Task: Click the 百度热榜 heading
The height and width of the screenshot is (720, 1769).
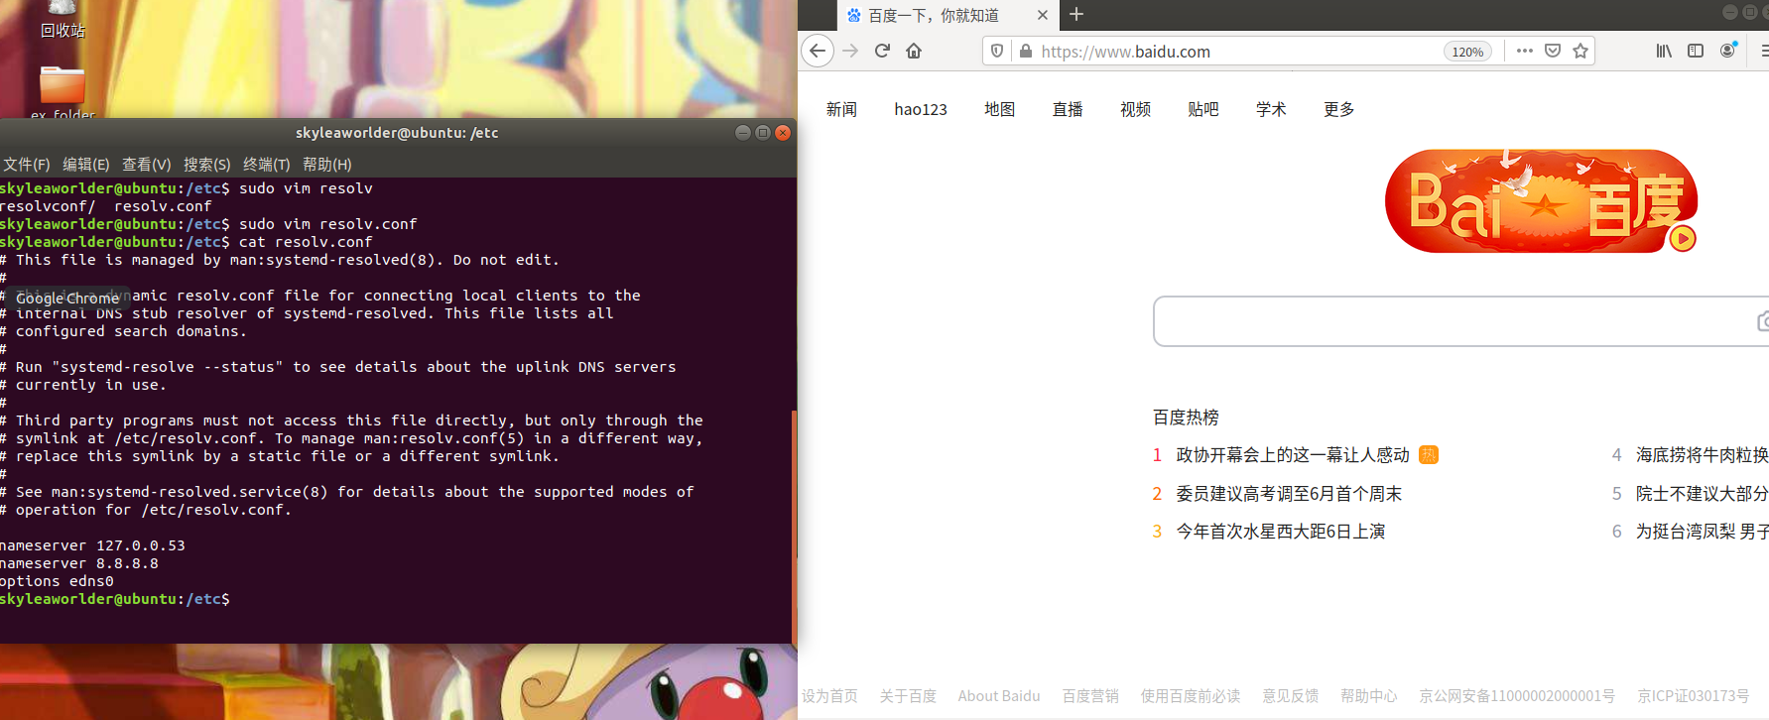Action: pos(1186,418)
